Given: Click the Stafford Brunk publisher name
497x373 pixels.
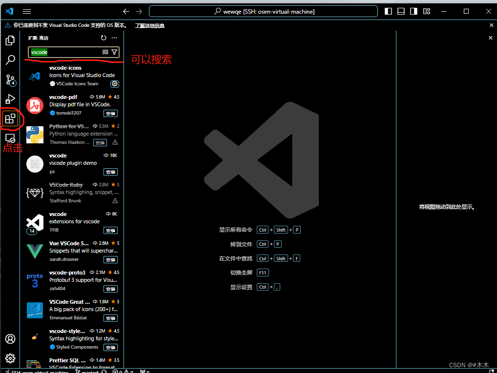Looking at the screenshot, I should pyautogui.click(x=65, y=201).
